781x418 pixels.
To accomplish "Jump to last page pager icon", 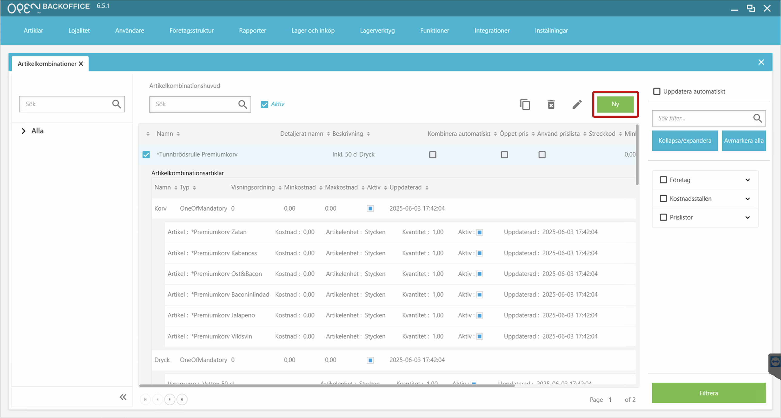I will [182, 399].
